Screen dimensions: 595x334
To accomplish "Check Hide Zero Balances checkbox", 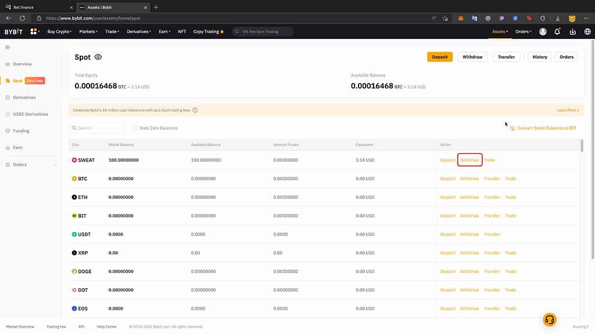I will pyautogui.click(x=135, y=128).
